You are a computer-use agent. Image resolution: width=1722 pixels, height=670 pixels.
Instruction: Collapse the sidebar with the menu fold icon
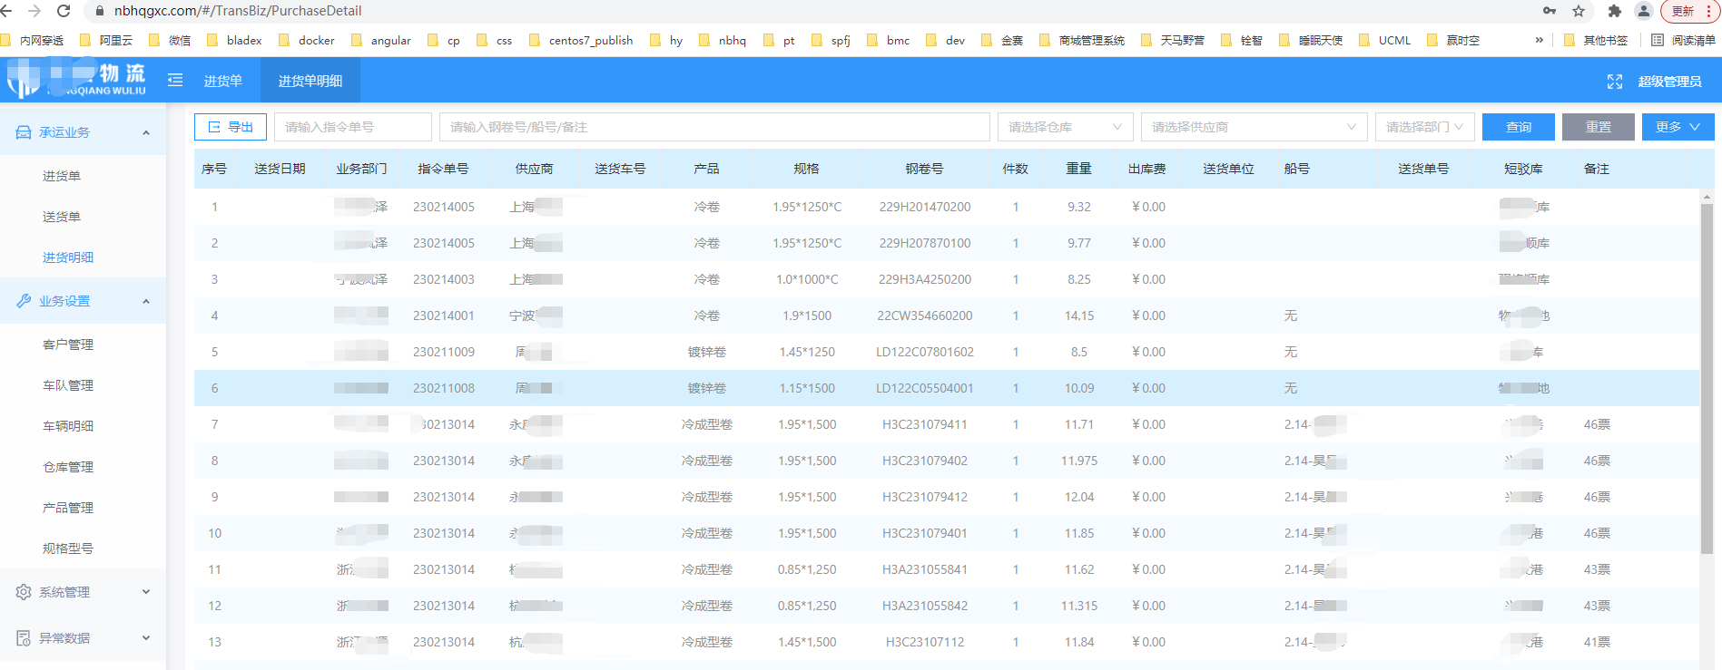175,80
